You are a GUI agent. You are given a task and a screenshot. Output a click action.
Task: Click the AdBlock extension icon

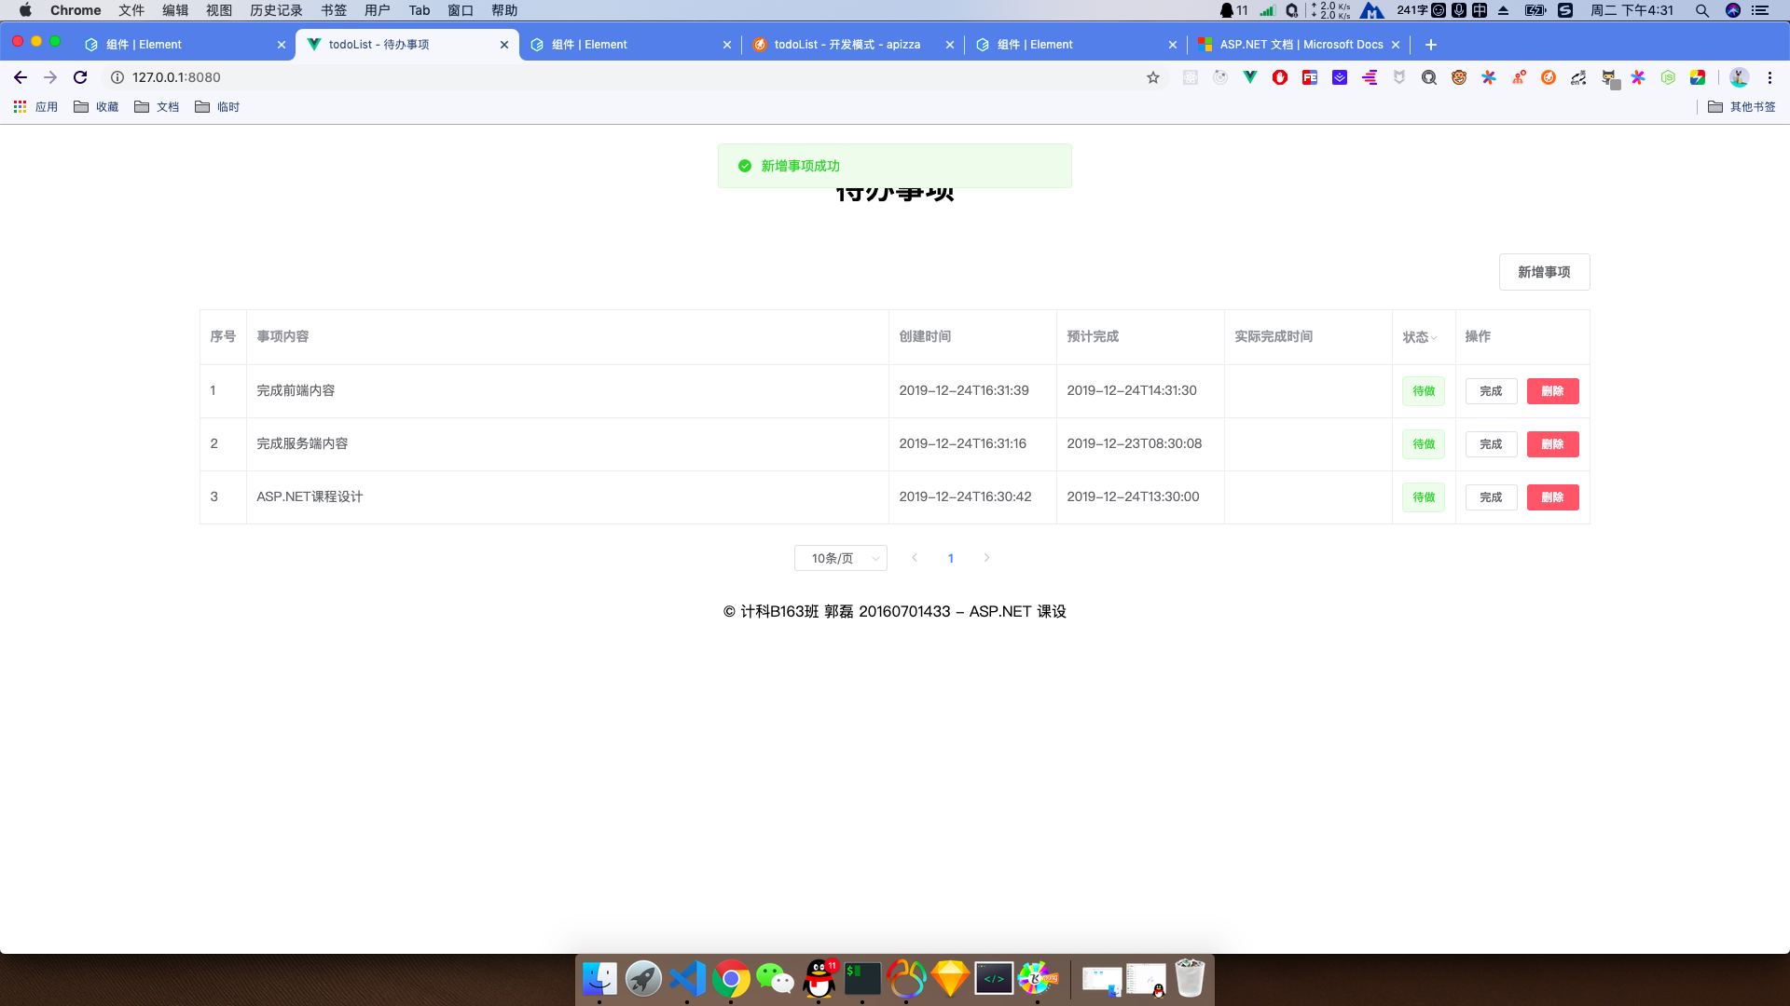[1279, 77]
